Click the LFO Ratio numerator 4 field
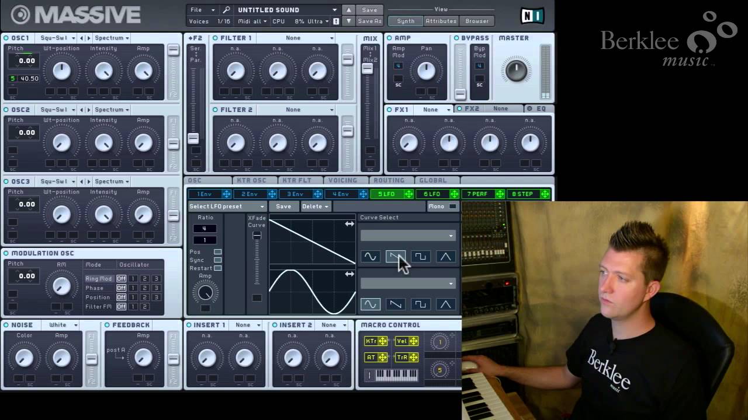This screenshot has height=420, width=748. tap(205, 229)
